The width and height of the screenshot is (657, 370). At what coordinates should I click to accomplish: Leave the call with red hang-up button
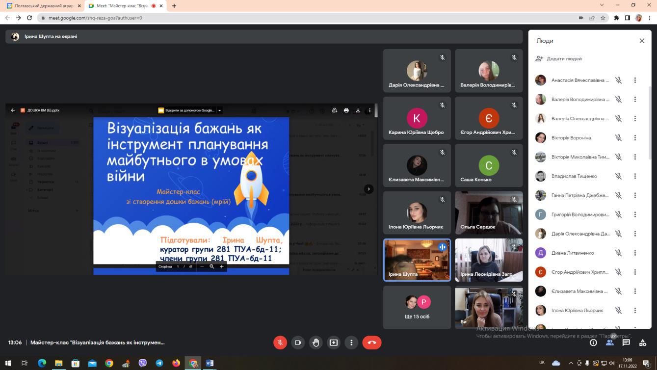tap(372, 343)
